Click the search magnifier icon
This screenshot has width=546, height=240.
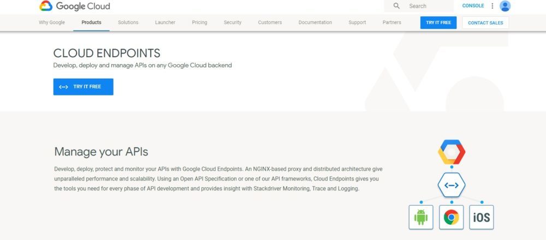point(396,6)
